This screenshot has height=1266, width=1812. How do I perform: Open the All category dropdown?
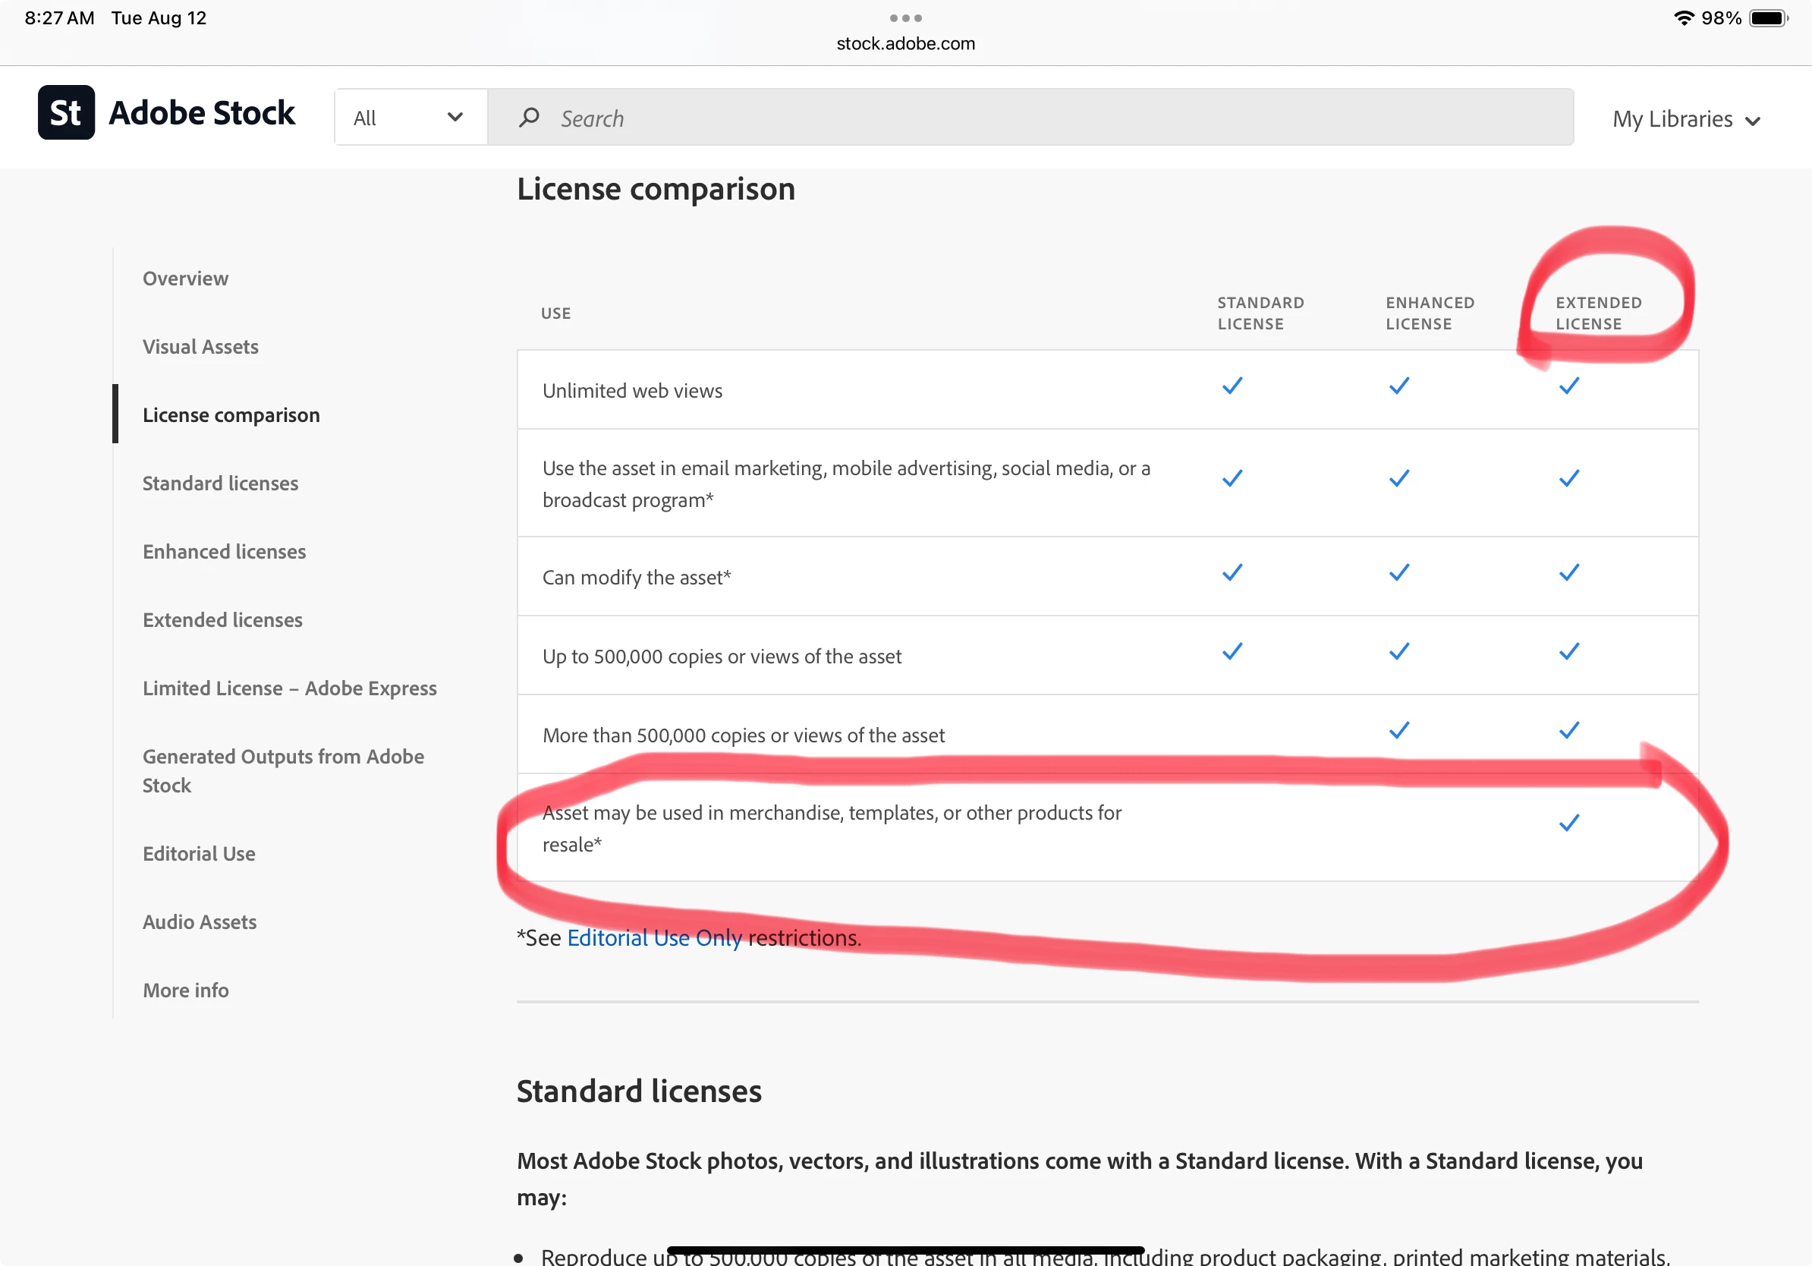pyautogui.click(x=410, y=118)
